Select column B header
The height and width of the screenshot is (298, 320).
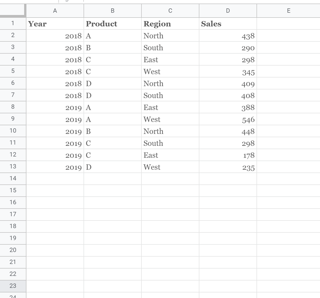point(113,11)
